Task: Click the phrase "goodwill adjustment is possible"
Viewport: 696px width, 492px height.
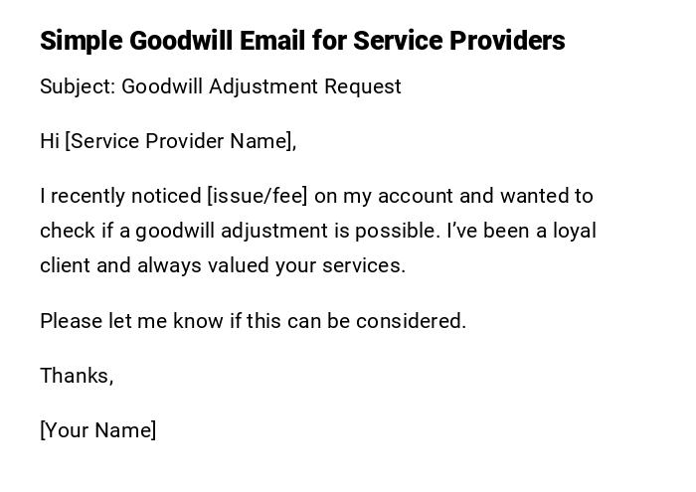Action: [x=287, y=231]
